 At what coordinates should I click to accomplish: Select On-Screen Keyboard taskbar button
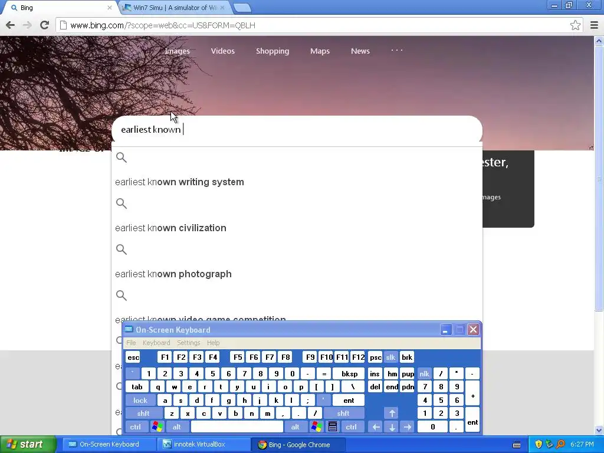(x=109, y=444)
